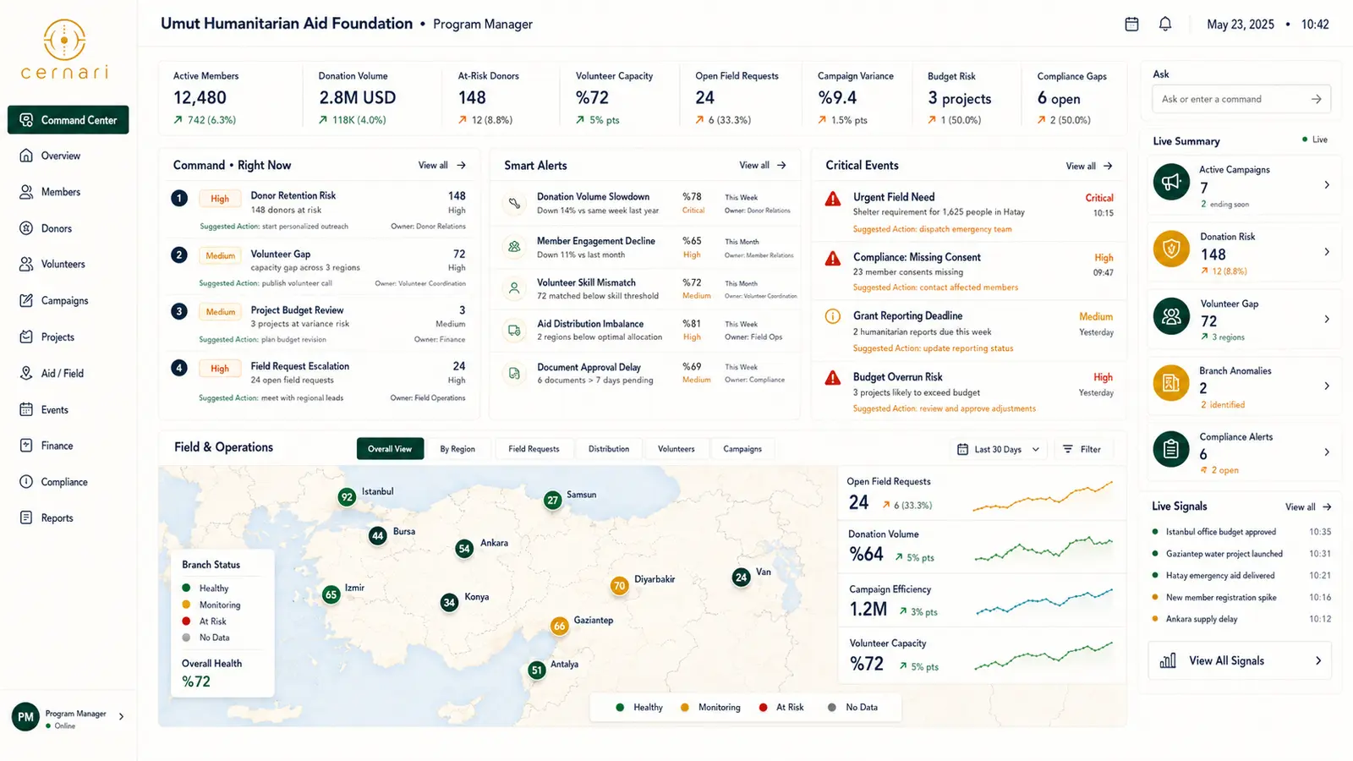Click the Gaziantep map marker 66
Image resolution: width=1353 pixels, height=761 pixels.
point(559,626)
